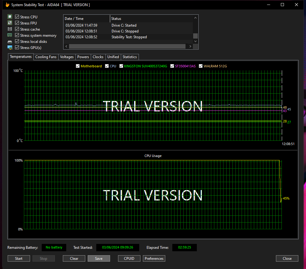Click the RAM module icon beside Stress system memory
This screenshot has width=306, height=269.
pyautogui.click(x=10, y=35)
